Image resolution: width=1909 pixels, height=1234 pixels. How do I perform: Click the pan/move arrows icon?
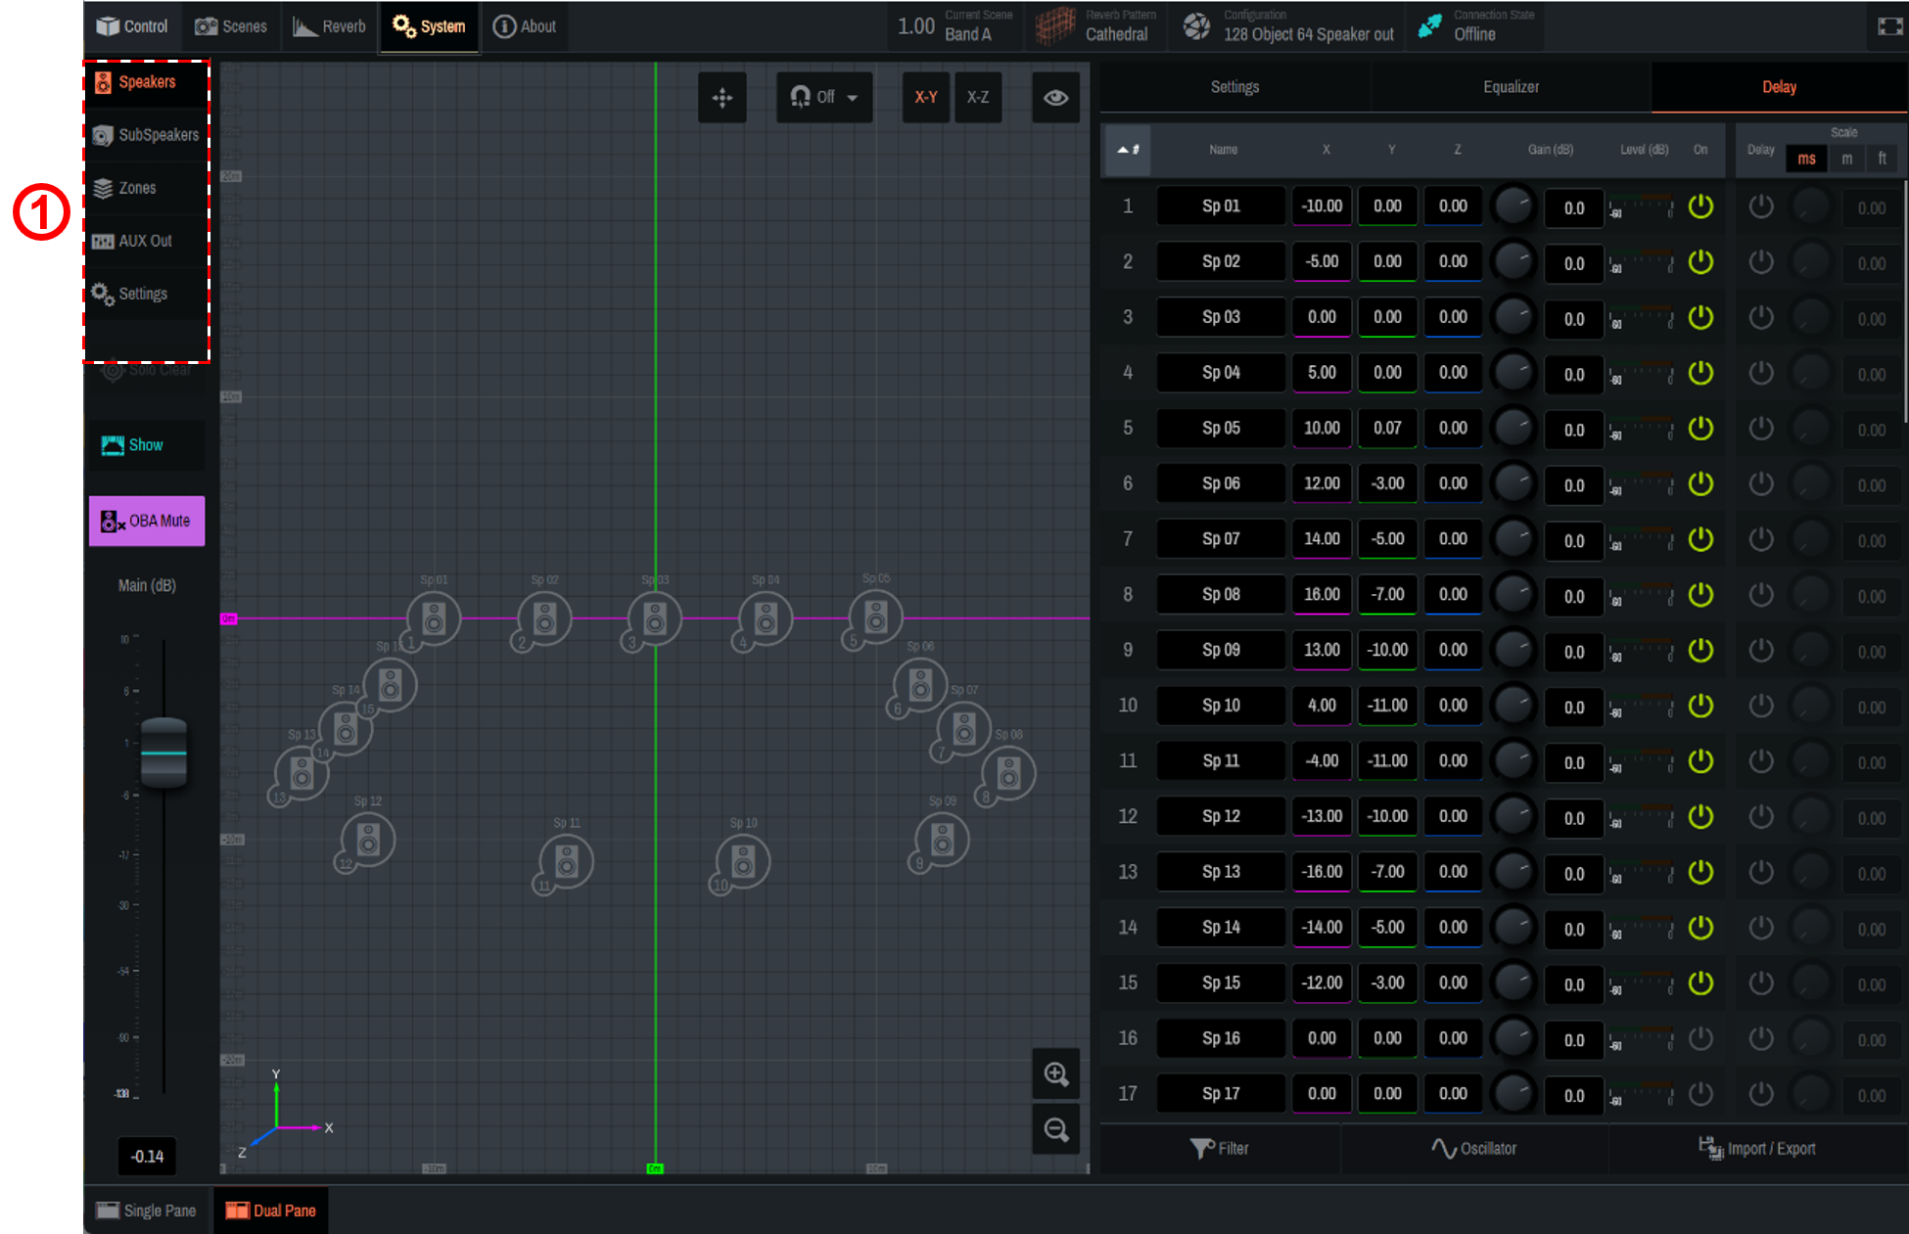pyautogui.click(x=722, y=98)
